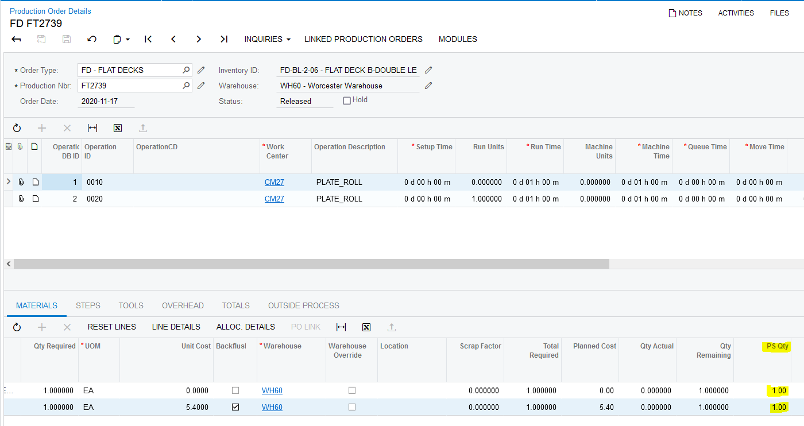Edit the Inventory ID with pencil icon

pos(428,70)
